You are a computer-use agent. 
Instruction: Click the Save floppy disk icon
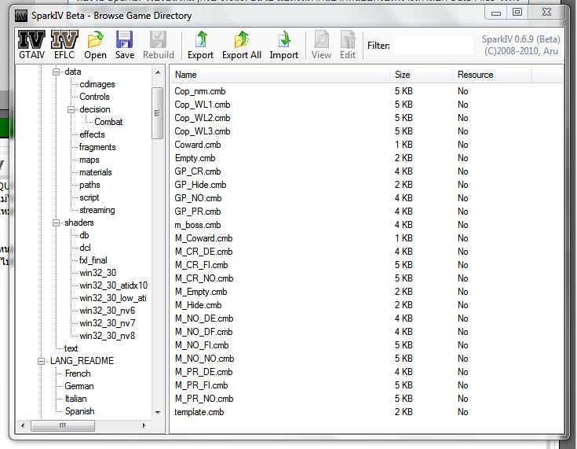[124, 39]
